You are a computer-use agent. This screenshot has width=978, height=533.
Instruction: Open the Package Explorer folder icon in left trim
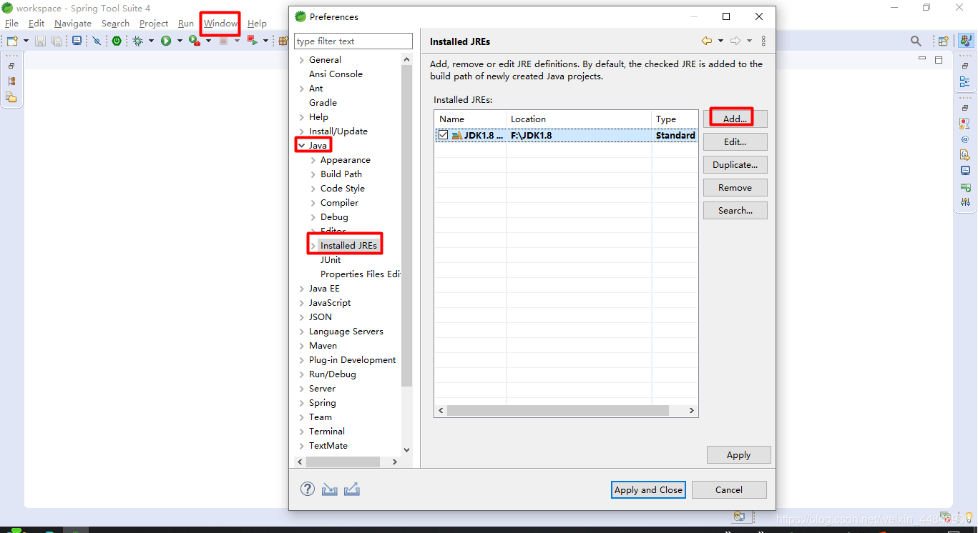11,97
